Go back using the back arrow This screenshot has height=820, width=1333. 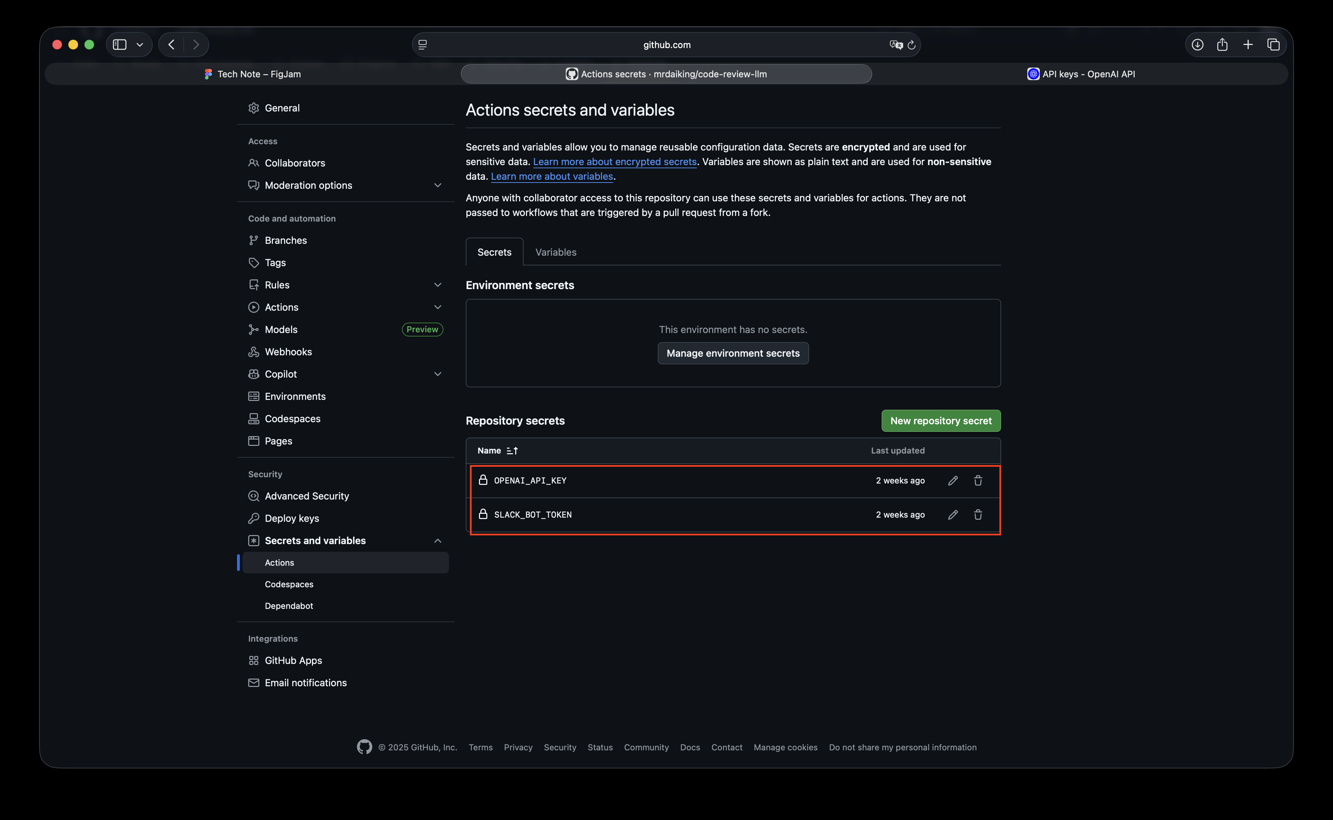[172, 45]
